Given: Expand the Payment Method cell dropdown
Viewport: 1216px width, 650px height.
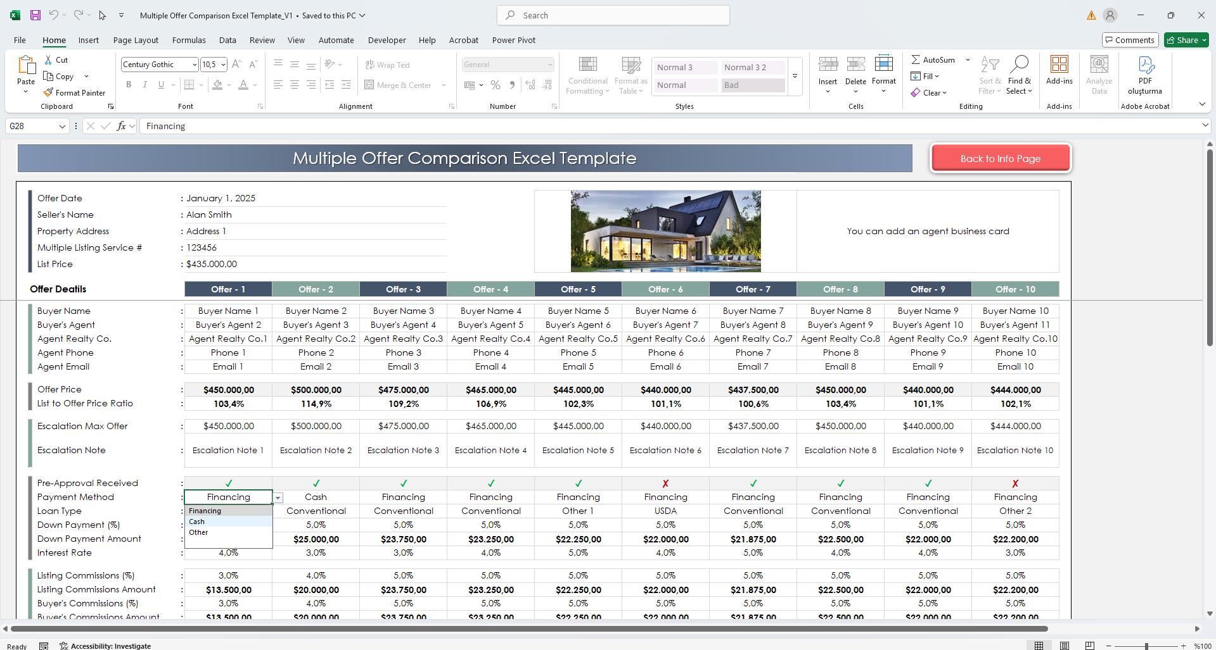Looking at the screenshot, I should tap(278, 497).
